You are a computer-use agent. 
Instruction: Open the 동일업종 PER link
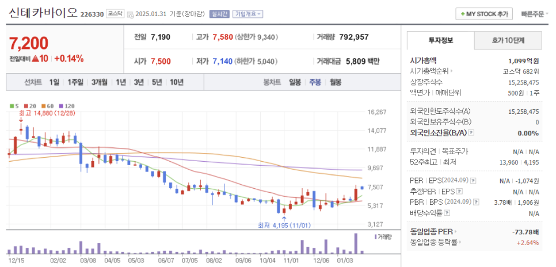433,232
